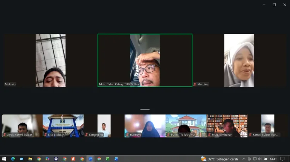Viewport: 290px width, 162px height.
Task: Select Muh. Tahir's active speaker video tile
Action: click(145, 60)
